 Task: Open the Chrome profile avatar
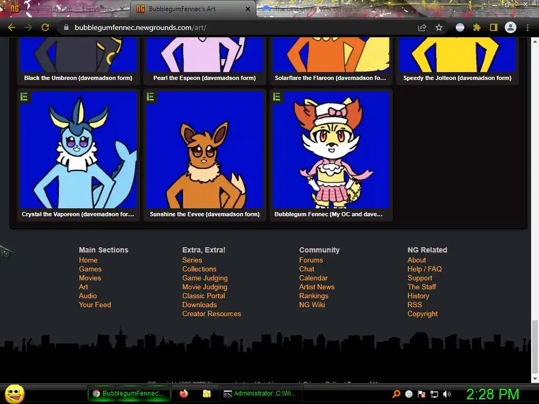tap(511, 27)
